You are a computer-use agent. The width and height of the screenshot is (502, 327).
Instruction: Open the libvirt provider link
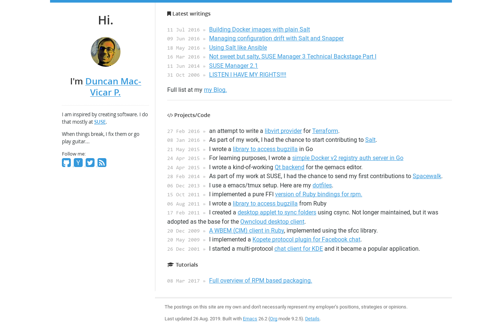click(x=283, y=131)
